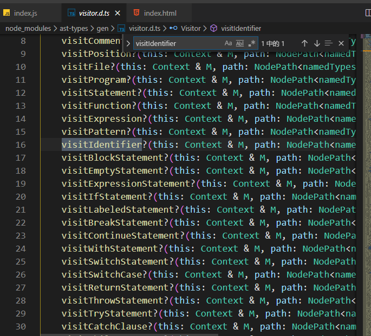Close the visitor.d.ts tab
Viewport: 371px width, 336px height.
coord(118,13)
